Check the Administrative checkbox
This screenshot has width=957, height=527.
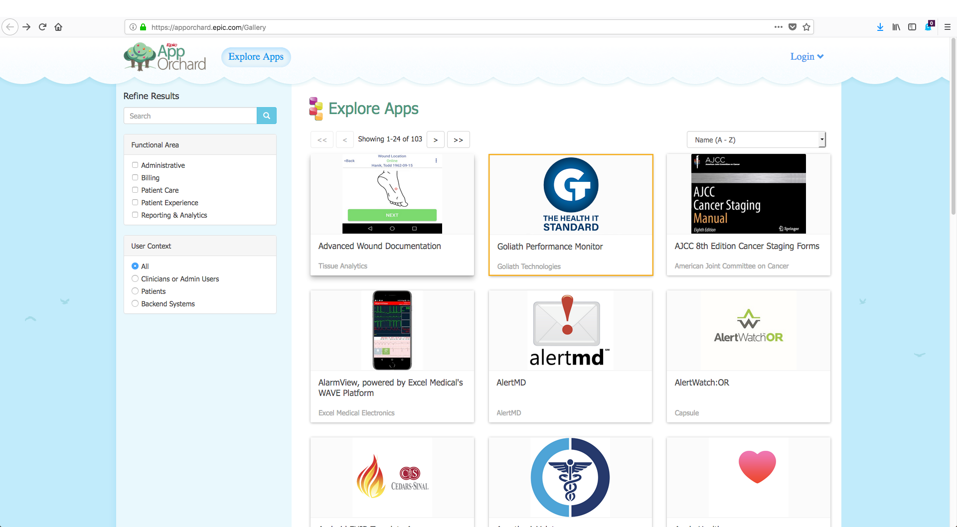tap(135, 165)
